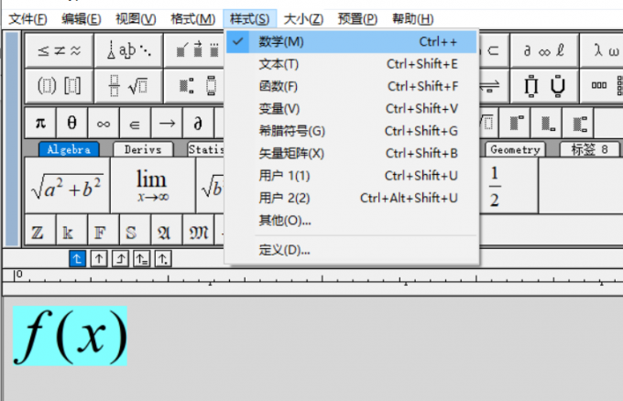Open the 大小(Z) menu
This screenshot has width=623, height=401.
point(303,19)
